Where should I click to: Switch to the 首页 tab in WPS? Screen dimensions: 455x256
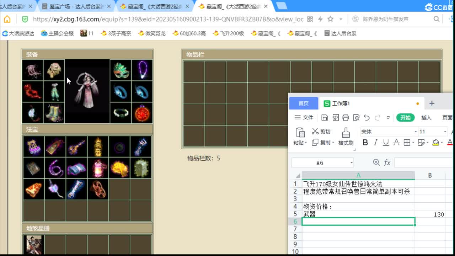[x=304, y=103]
